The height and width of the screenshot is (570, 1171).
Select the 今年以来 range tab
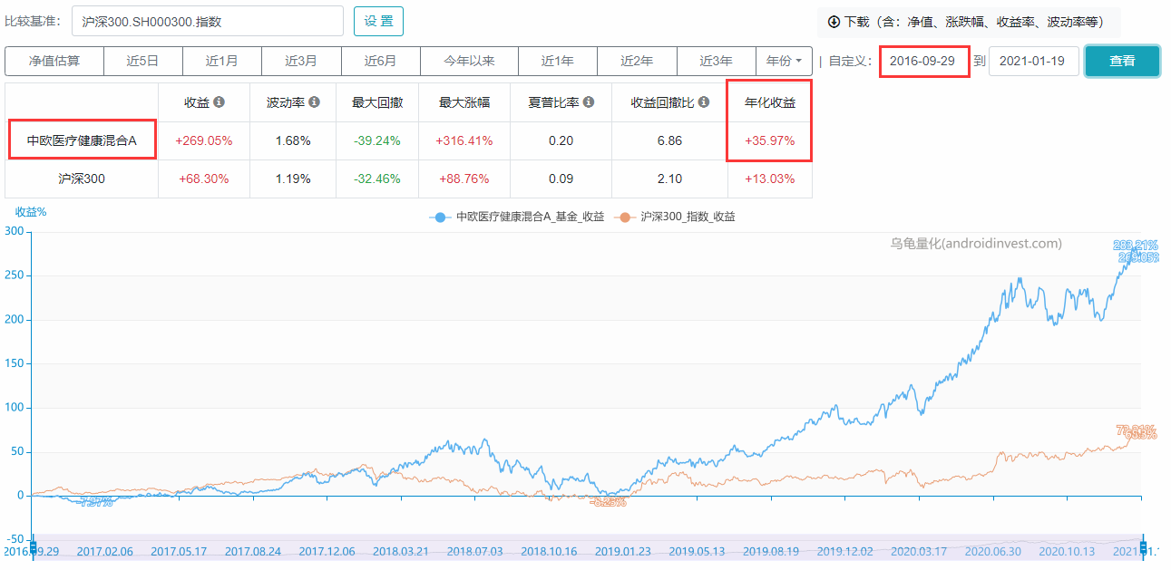coord(469,61)
